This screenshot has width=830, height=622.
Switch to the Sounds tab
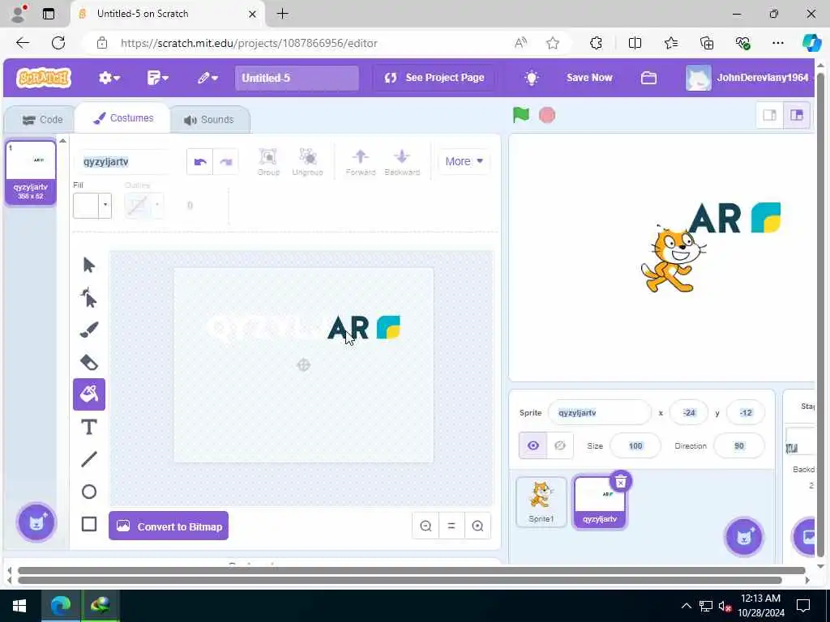coord(209,120)
